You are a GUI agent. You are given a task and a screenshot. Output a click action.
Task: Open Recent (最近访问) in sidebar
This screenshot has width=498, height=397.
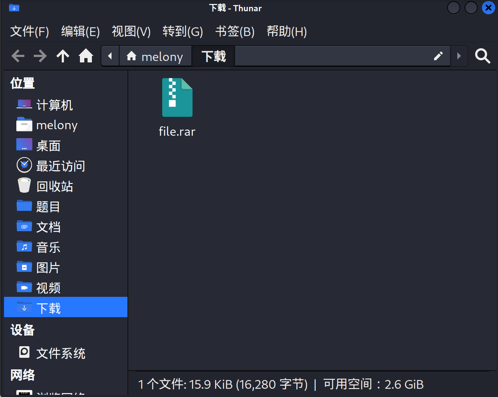pyautogui.click(x=60, y=166)
